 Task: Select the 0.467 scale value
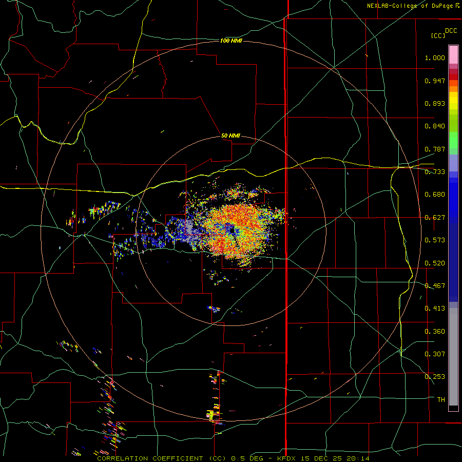[435, 286]
